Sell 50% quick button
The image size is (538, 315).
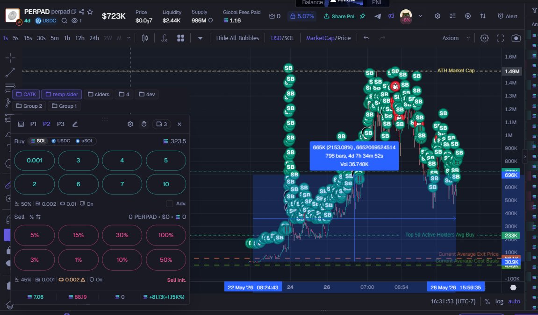click(x=166, y=259)
